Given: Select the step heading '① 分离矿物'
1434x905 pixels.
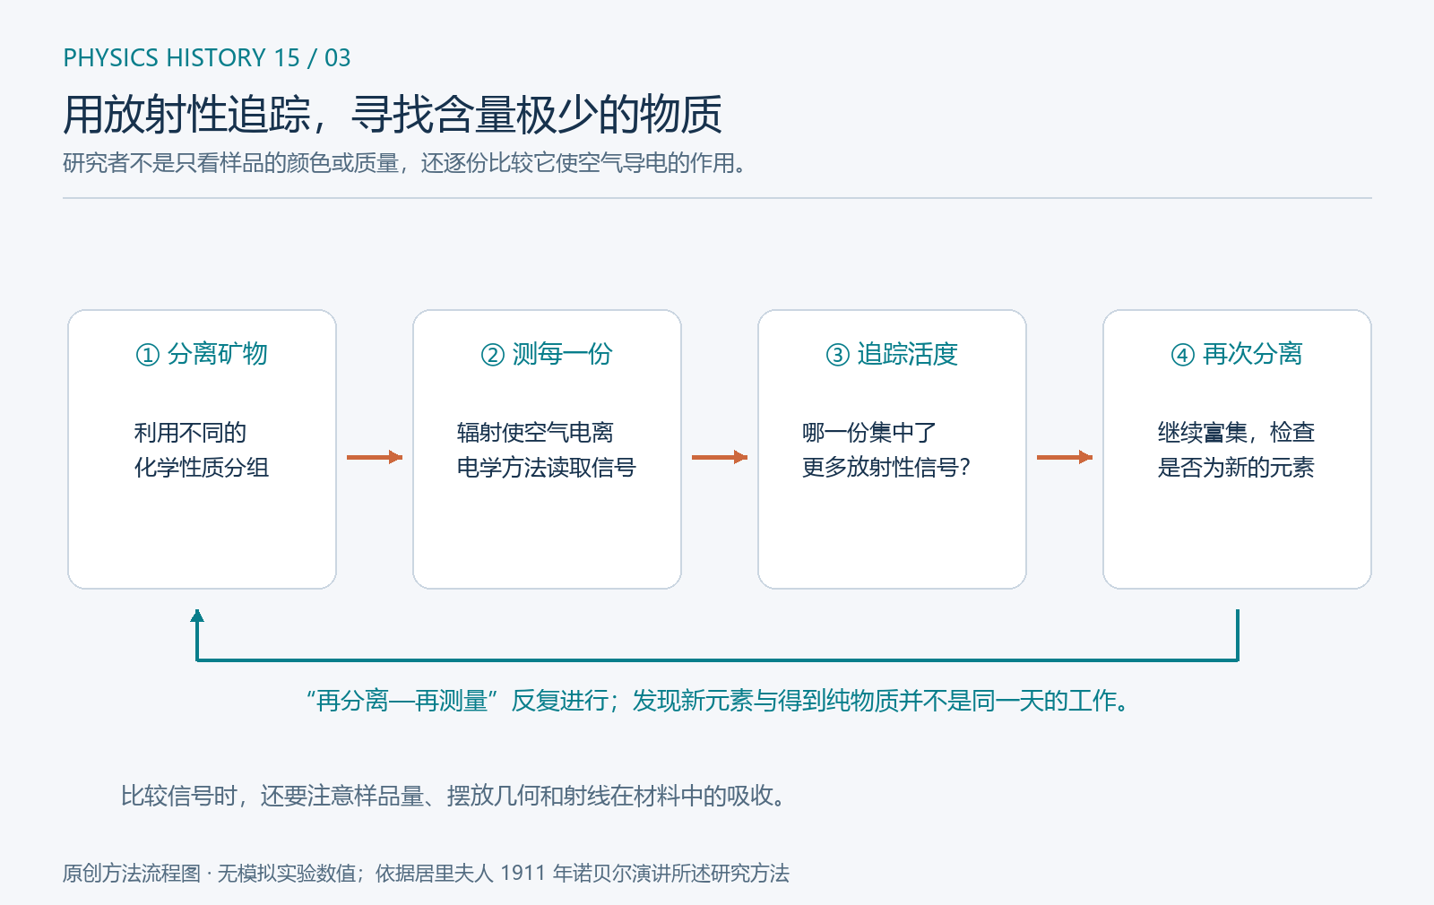Looking at the screenshot, I should click(x=202, y=354).
